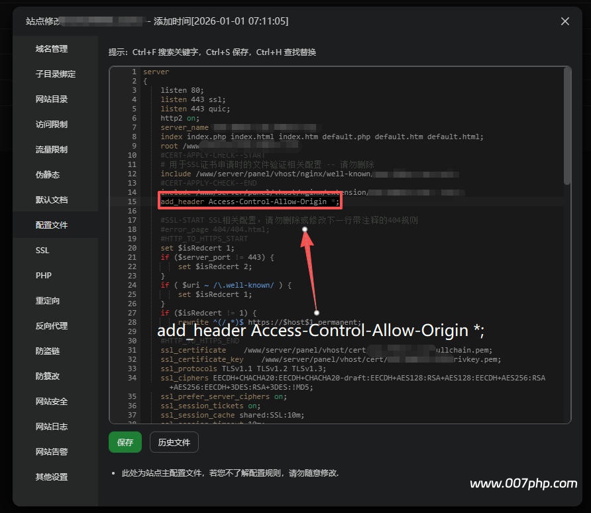Open the 防盗链 section
Image resolution: width=591 pixels, height=513 pixels.
click(x=49, y=351)
